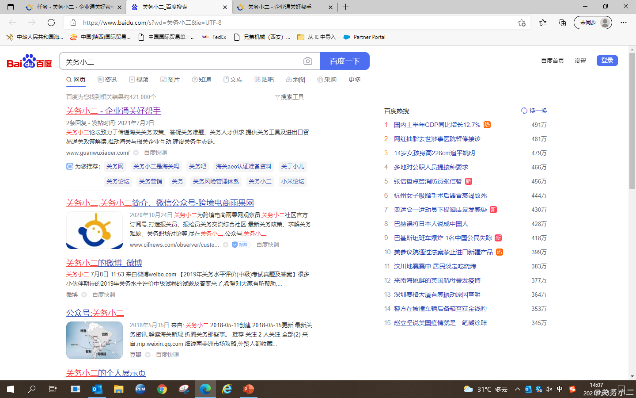Screen dimensions: 636x398
Task: Select the 文库 search tab
Action: [233, 80]
